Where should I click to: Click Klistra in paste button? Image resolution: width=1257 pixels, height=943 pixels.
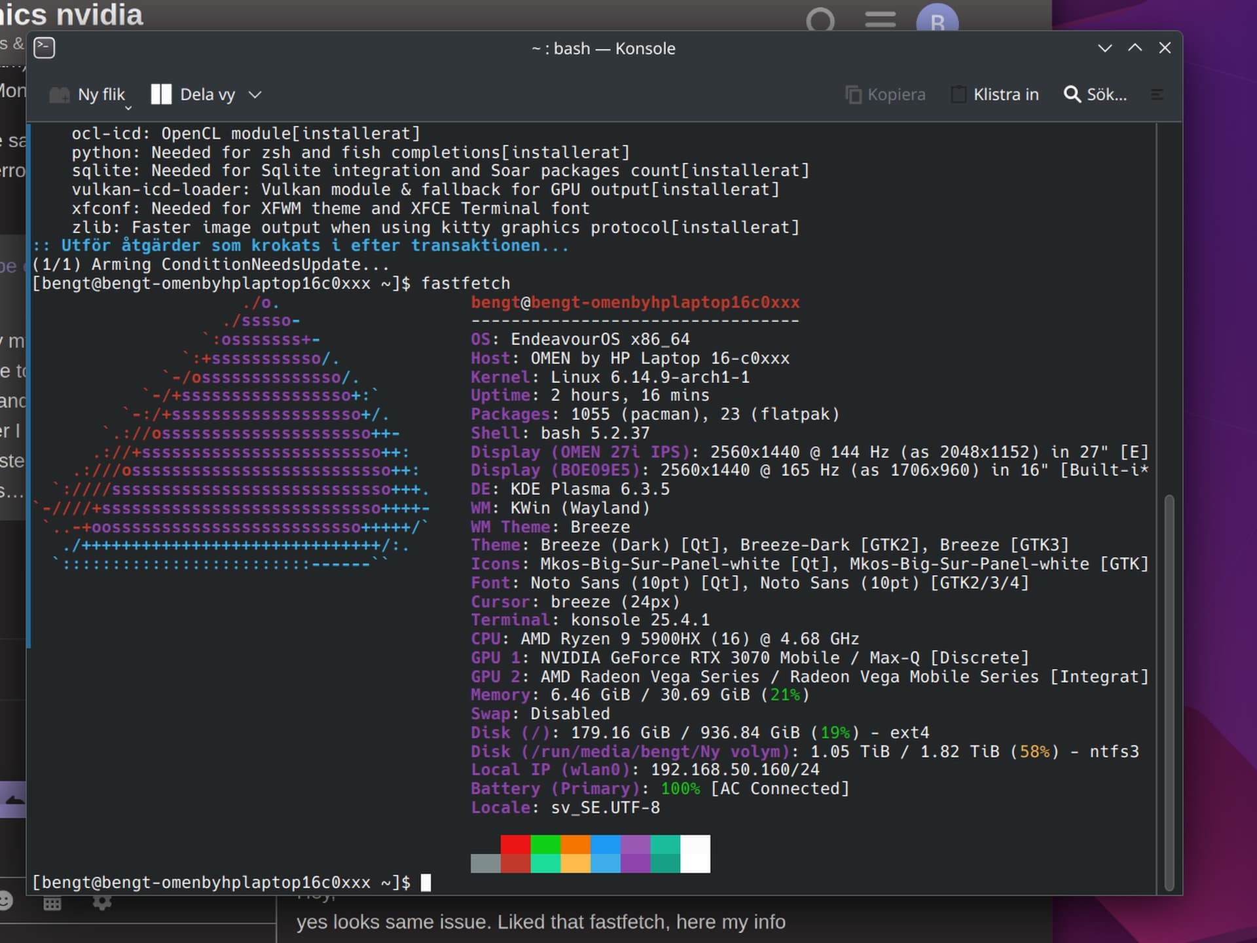[x=995, y=95]
